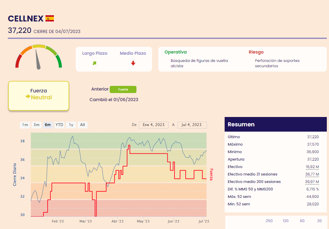This screenshot has height=229, width=329.
Task: Select the 1y chart range
Action: (x=71, y=125)
